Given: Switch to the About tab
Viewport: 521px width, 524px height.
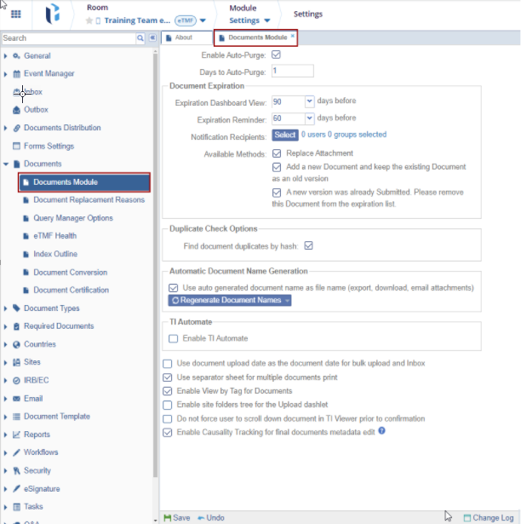Looking at the screenshot, I should point(185,37).
